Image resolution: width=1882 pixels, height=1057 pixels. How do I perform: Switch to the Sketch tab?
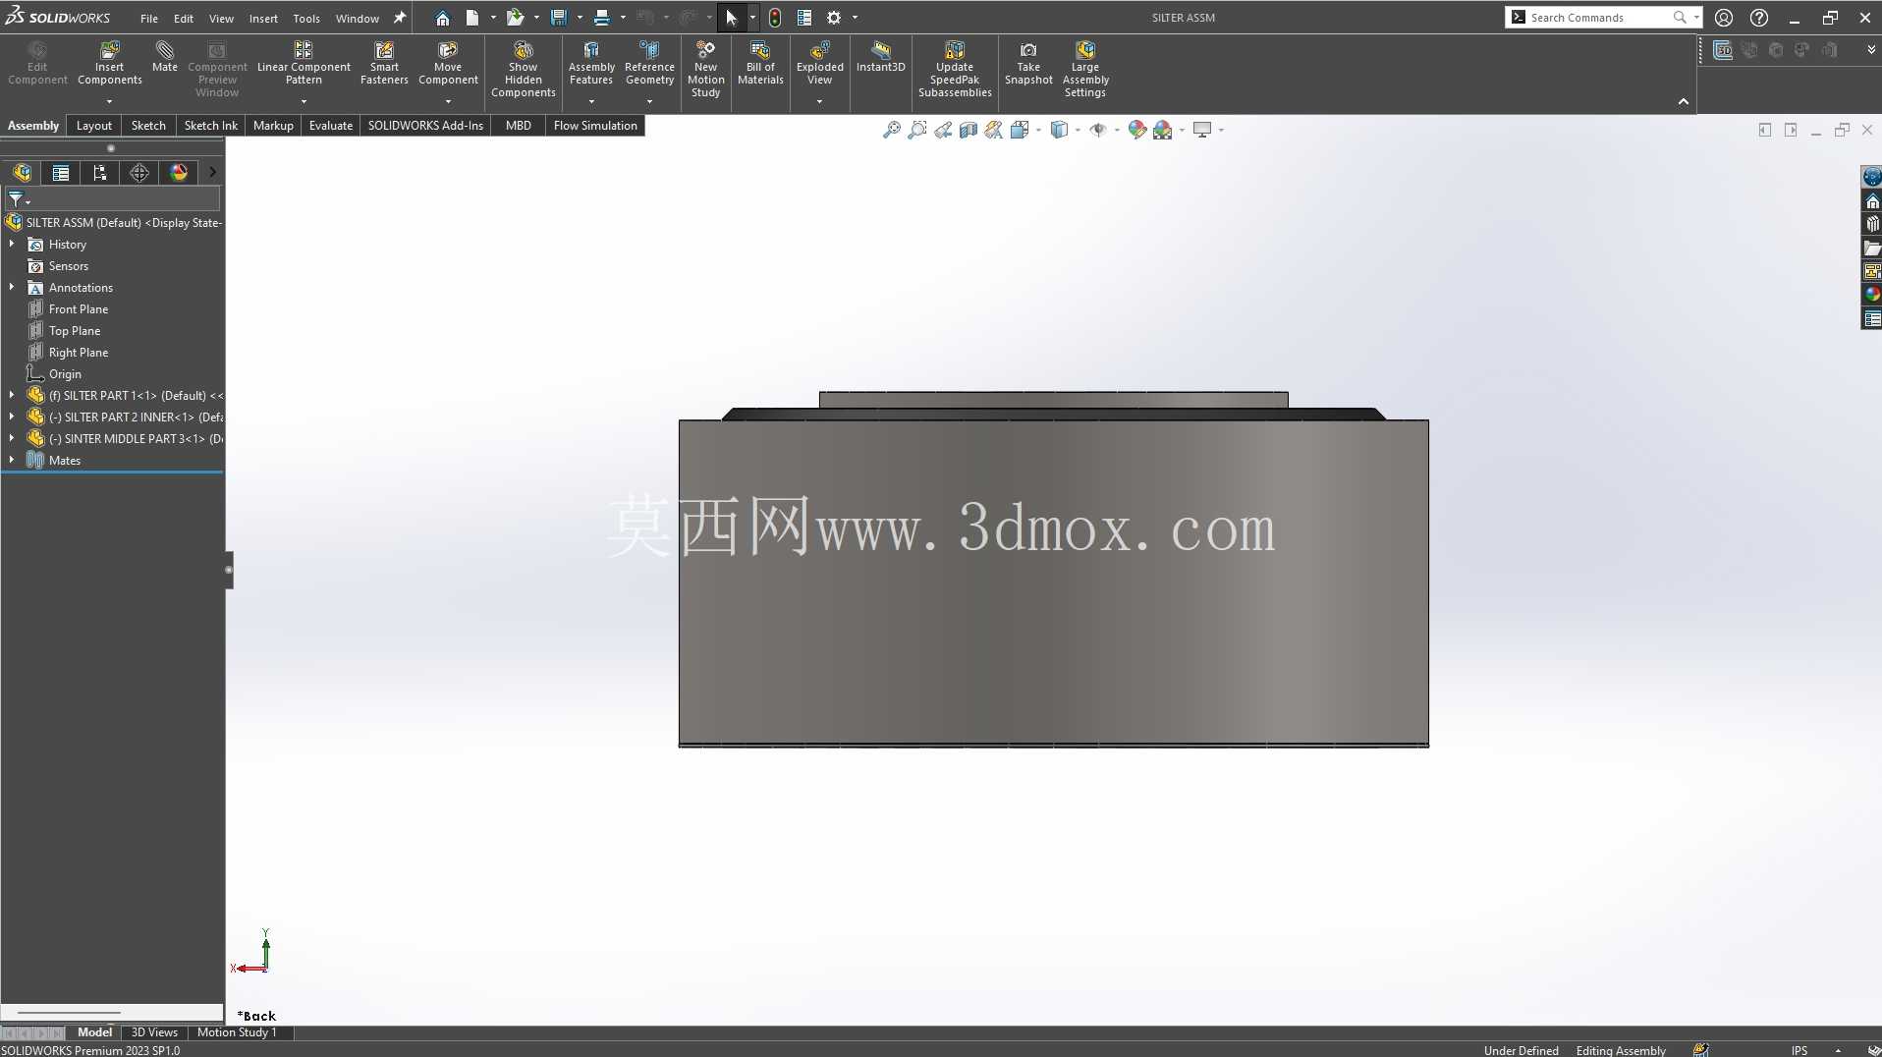pyautogui.click(x=148, y=126)
